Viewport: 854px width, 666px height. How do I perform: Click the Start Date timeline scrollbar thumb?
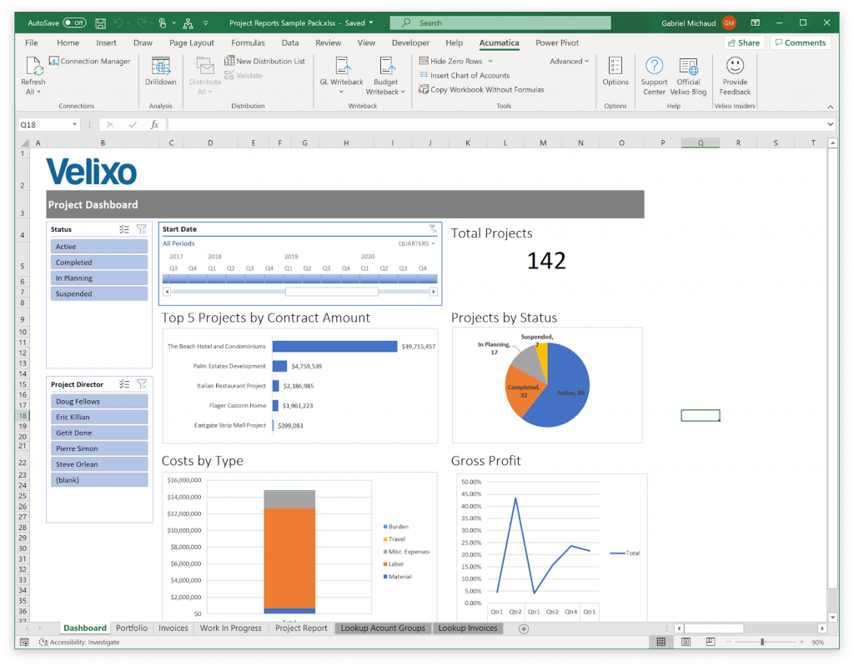[332, 292]
